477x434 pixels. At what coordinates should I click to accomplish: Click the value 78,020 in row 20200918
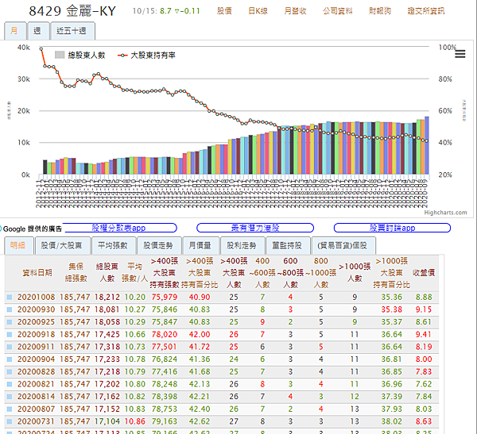click(165, 334)
